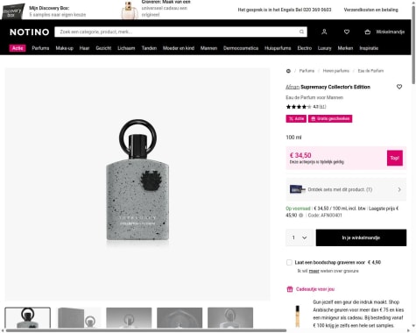
Task: Click the Discovery Box logo icon
Action: [x=13, y=11]
